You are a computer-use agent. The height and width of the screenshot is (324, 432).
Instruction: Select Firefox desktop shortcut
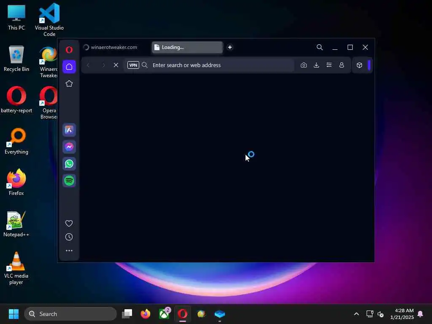(x=16, y=182)
